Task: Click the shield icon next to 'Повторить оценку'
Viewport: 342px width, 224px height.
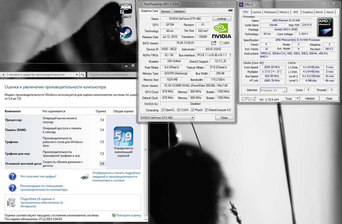Action: coord(114,215)
